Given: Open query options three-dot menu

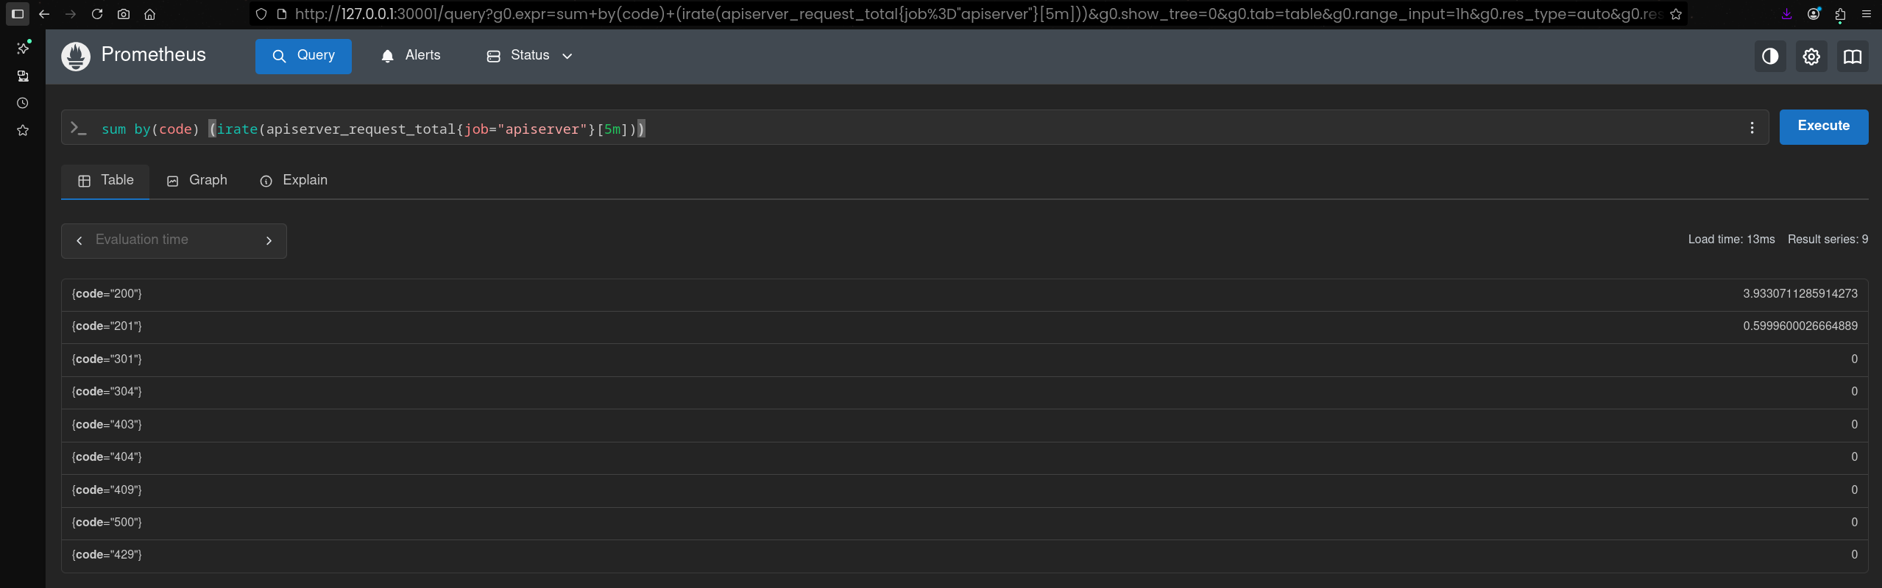Looking at the screenshot, I should click(x=1752, y=128).
